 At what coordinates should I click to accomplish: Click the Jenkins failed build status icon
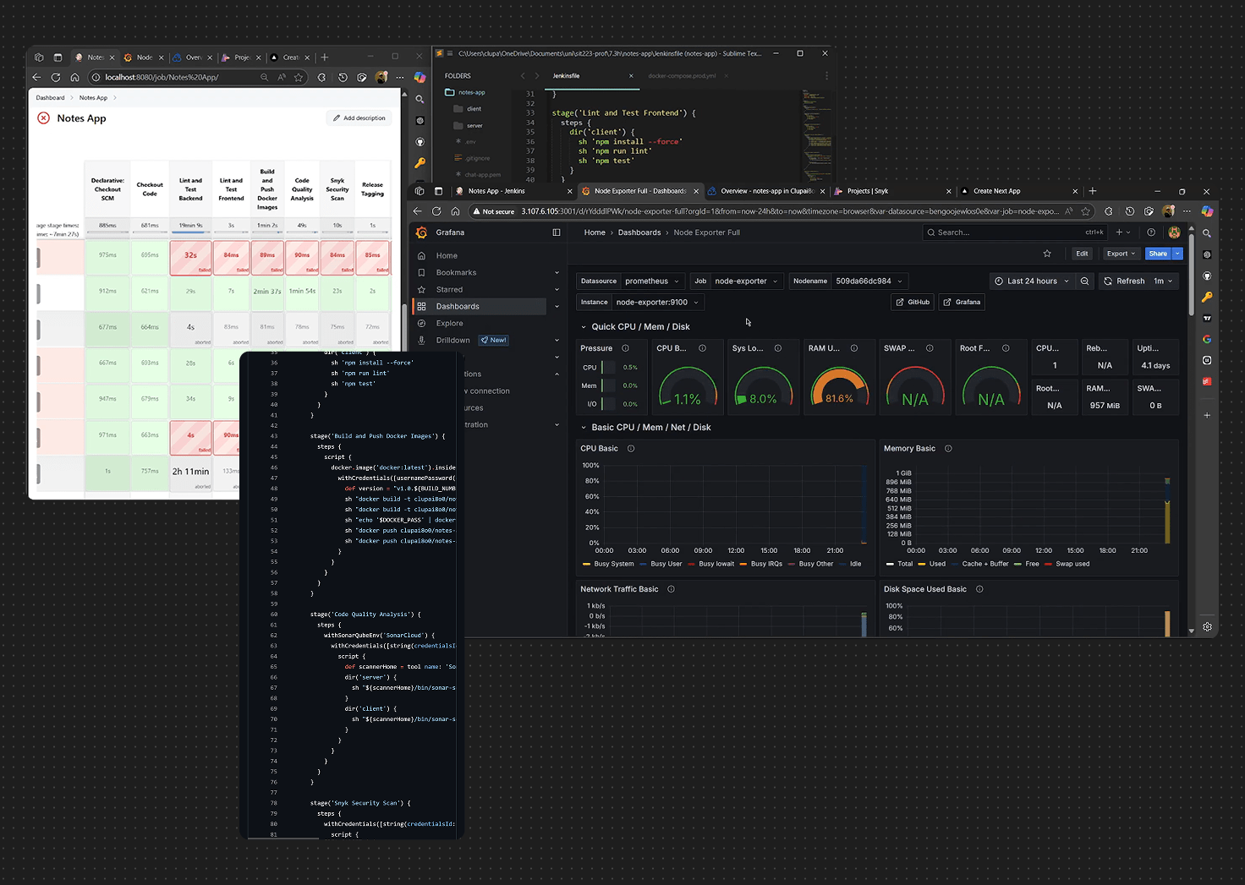pyautogui.click(x=43, y=118)
